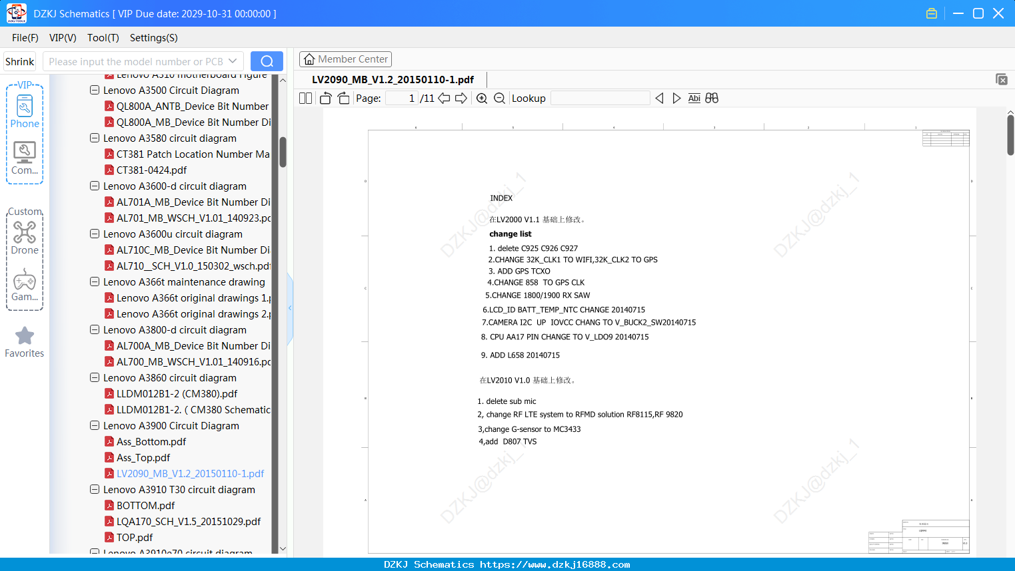Viewport: 1015px width, 571px height.
Task: Open the File(F) menu
Action: pyautogui.click(x=25, y=38)
